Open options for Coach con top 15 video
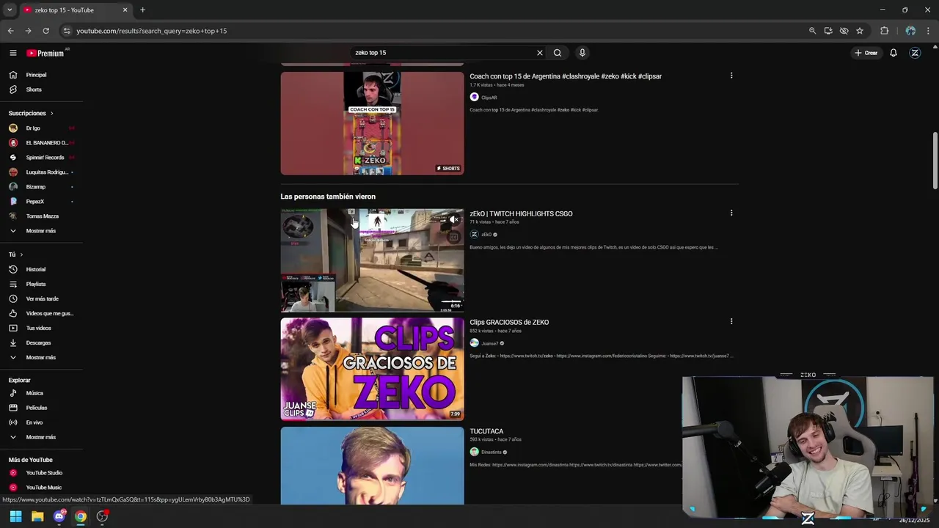This screenshot has width=939, height=528. pyautogui.click(x=731, y=76)
